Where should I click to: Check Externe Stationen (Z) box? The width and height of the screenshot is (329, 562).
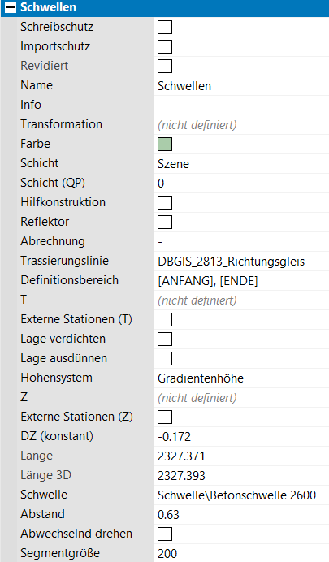pyautogui.click(x=165, y=417)
